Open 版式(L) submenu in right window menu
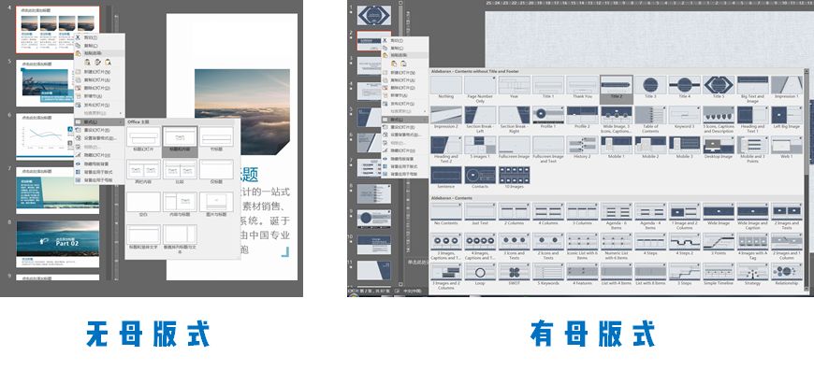814x370 pixels. click(405, 120)
